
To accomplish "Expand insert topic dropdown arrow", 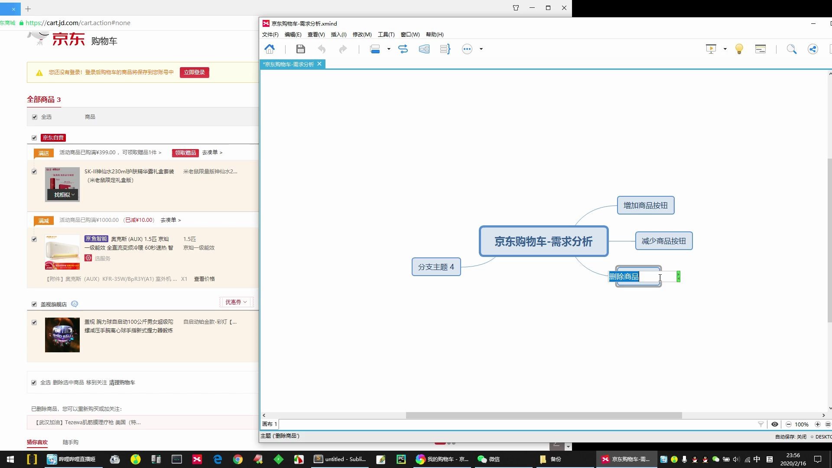I will click(389, 49).
